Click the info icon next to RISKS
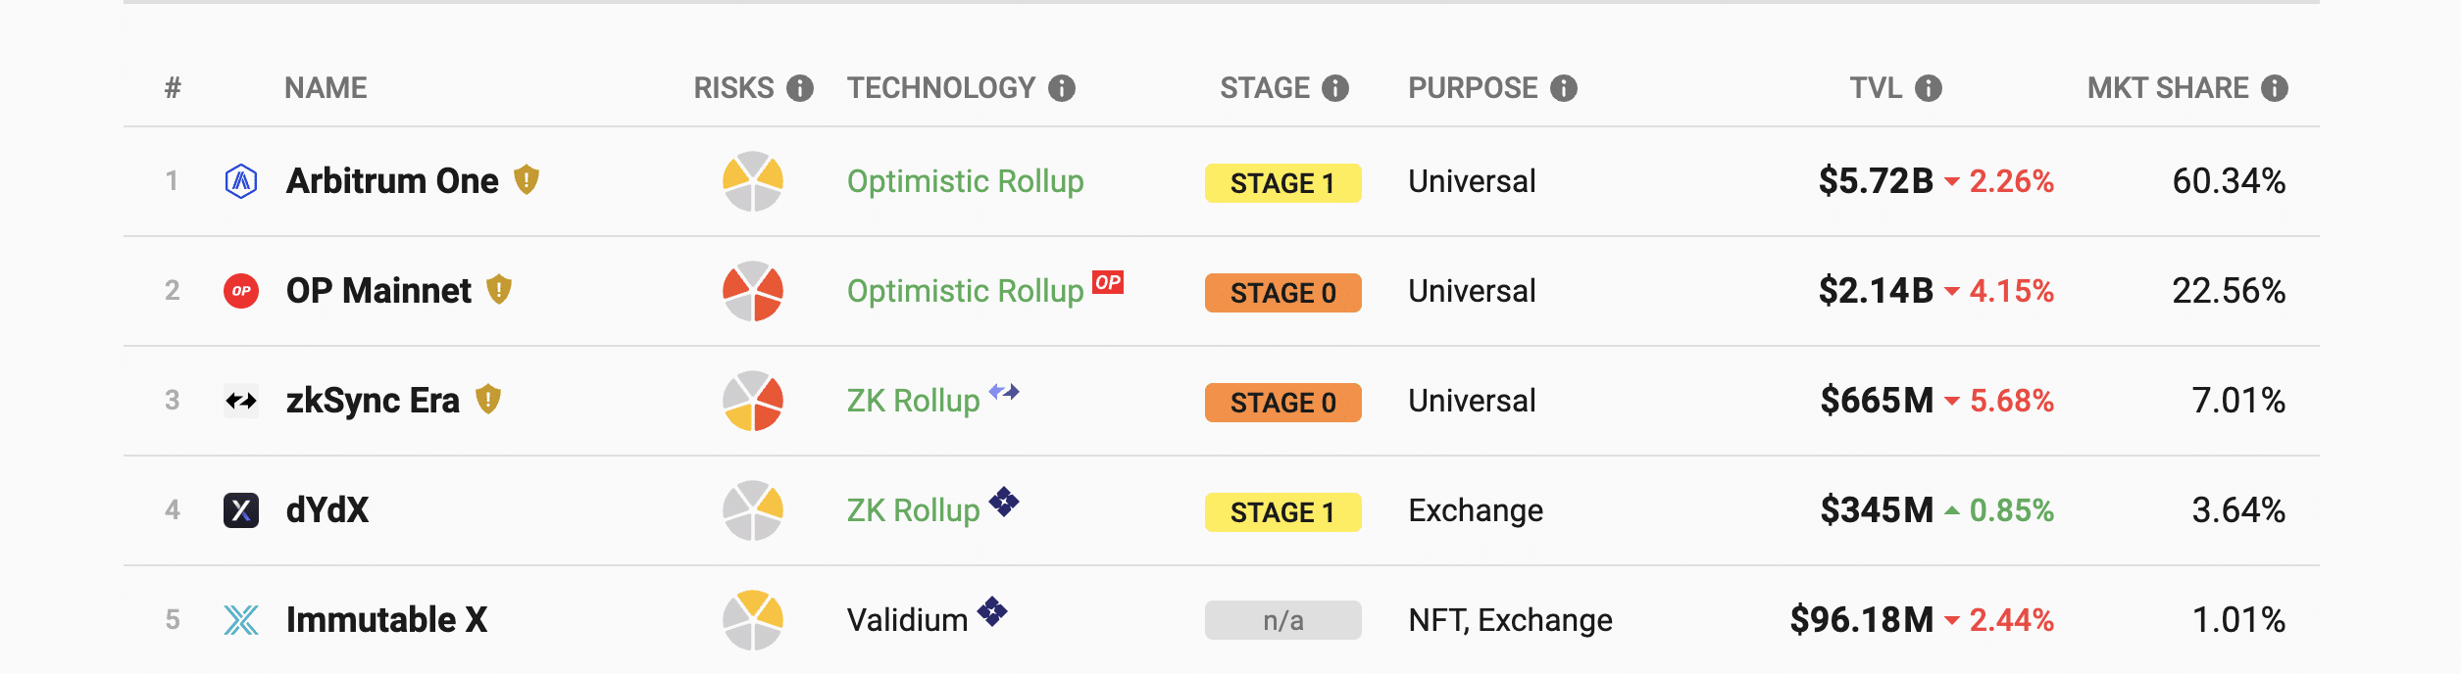This screenshot has width=2461, height=674. point(800,88)
